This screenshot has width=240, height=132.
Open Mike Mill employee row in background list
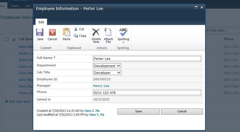tap(26, 47)
